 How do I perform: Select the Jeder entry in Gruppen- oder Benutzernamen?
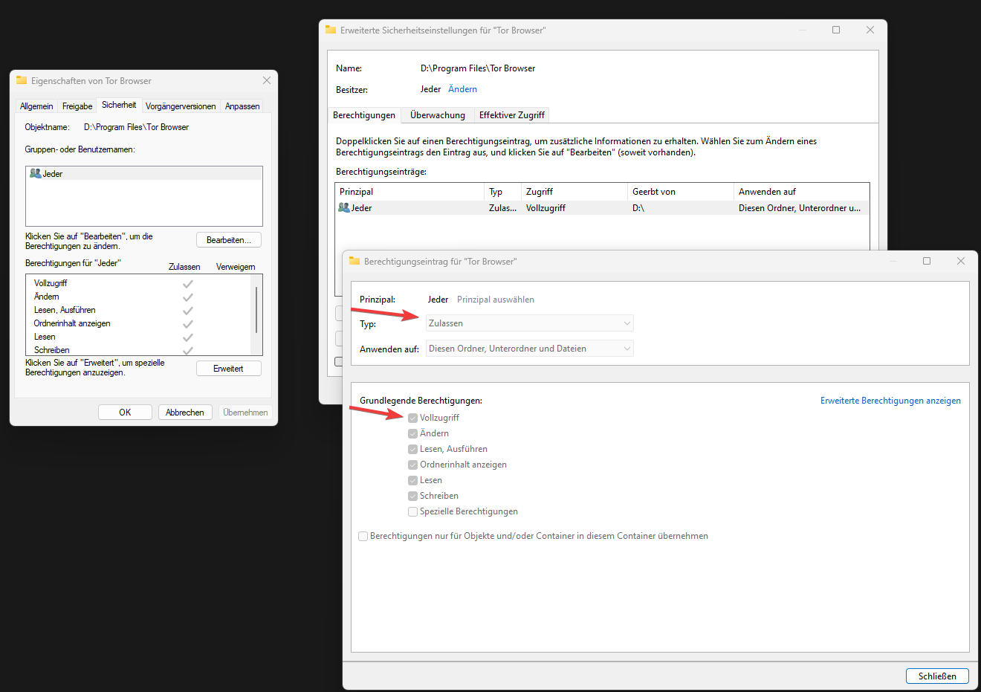pyautogui.click(x=144, y=173)
